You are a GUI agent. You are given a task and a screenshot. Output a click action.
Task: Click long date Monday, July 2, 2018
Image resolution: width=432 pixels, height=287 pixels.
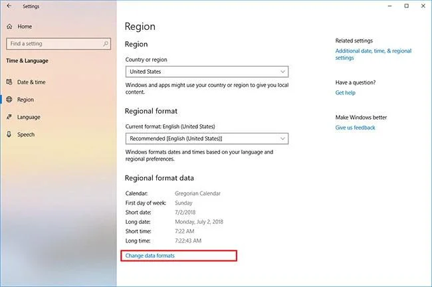(x=199, y=222)
